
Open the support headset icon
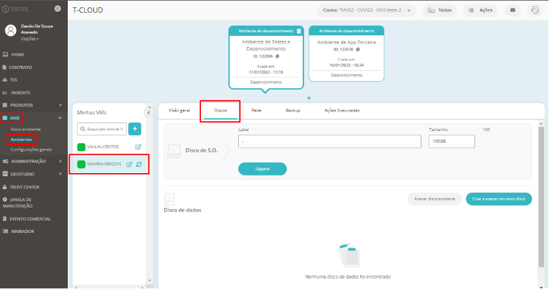(x=535, y=10)
